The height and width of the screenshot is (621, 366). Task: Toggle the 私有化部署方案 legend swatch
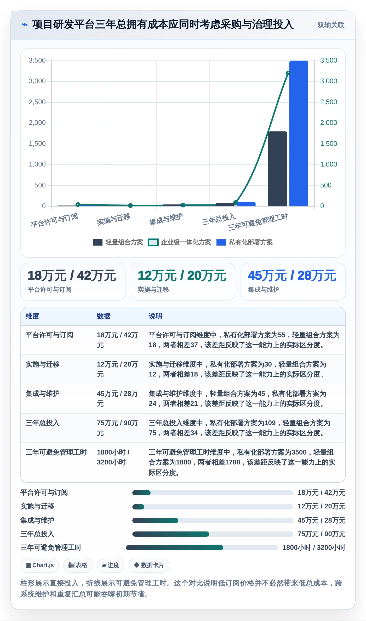[x=221, y=242]
